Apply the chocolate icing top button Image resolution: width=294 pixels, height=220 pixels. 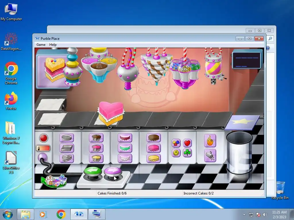coord(154,138)
